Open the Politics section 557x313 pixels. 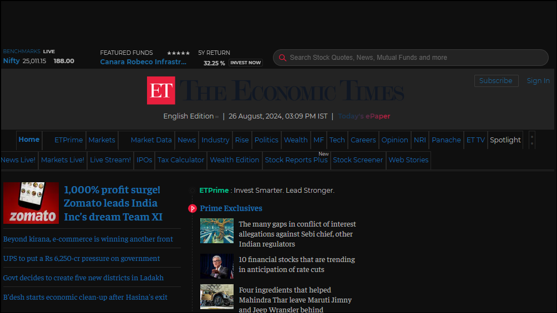[x=266, y=140]
